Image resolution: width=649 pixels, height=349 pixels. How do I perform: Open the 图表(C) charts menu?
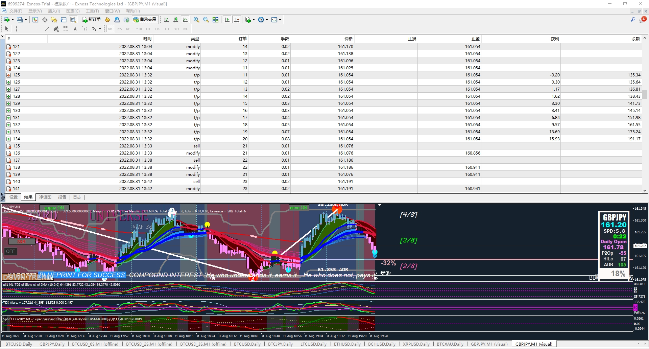[x=73, y=11]
